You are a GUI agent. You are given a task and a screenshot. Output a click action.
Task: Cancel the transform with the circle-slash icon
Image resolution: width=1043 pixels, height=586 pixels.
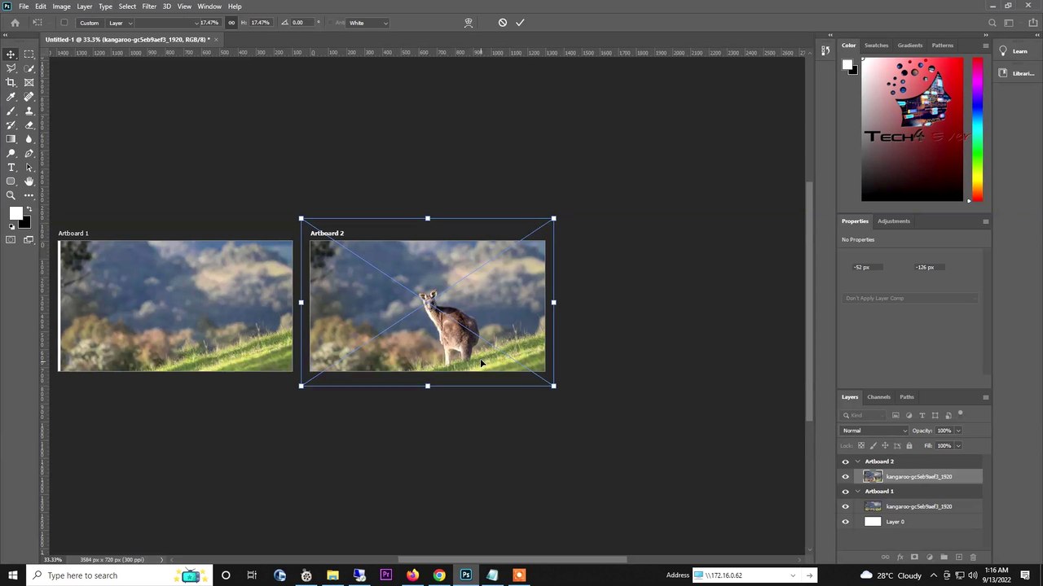click(x=503, y=23)
